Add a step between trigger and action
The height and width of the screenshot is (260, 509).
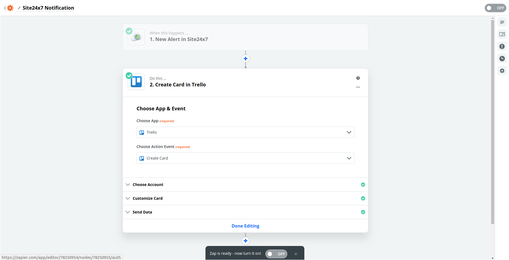(x=246, y=59)
